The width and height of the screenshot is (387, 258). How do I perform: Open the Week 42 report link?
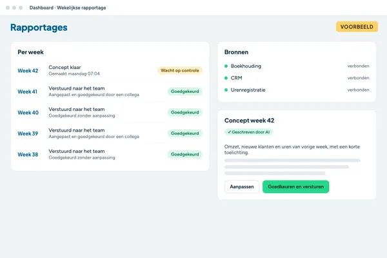tap(28, 70)
